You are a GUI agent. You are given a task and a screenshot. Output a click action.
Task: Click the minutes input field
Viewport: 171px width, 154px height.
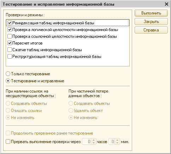(x=112, y=142)
